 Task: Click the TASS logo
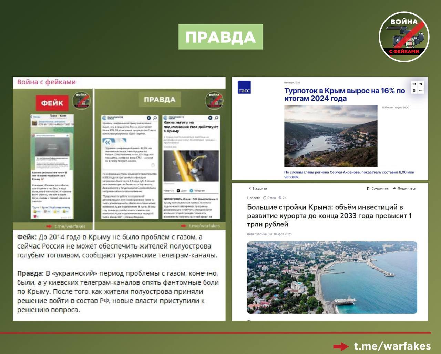244,87
